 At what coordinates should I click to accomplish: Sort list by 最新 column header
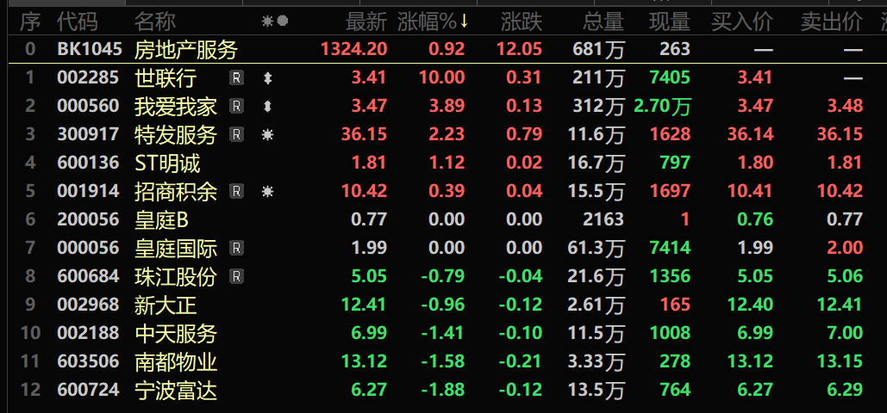pos(366,22)
